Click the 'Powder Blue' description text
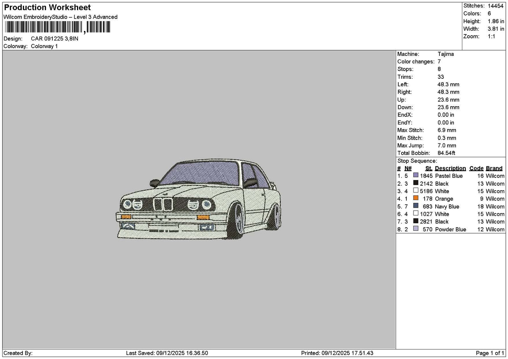Viewport: 508px width, 359px height. [450, 229]
